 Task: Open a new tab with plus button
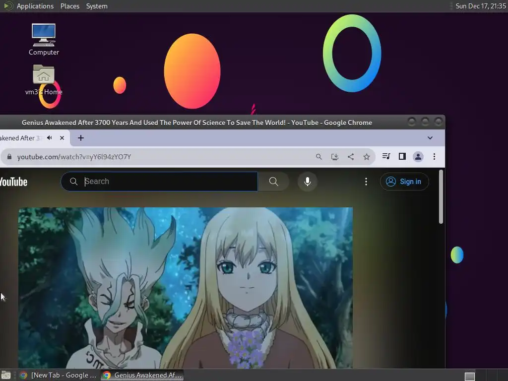point(81,138)
